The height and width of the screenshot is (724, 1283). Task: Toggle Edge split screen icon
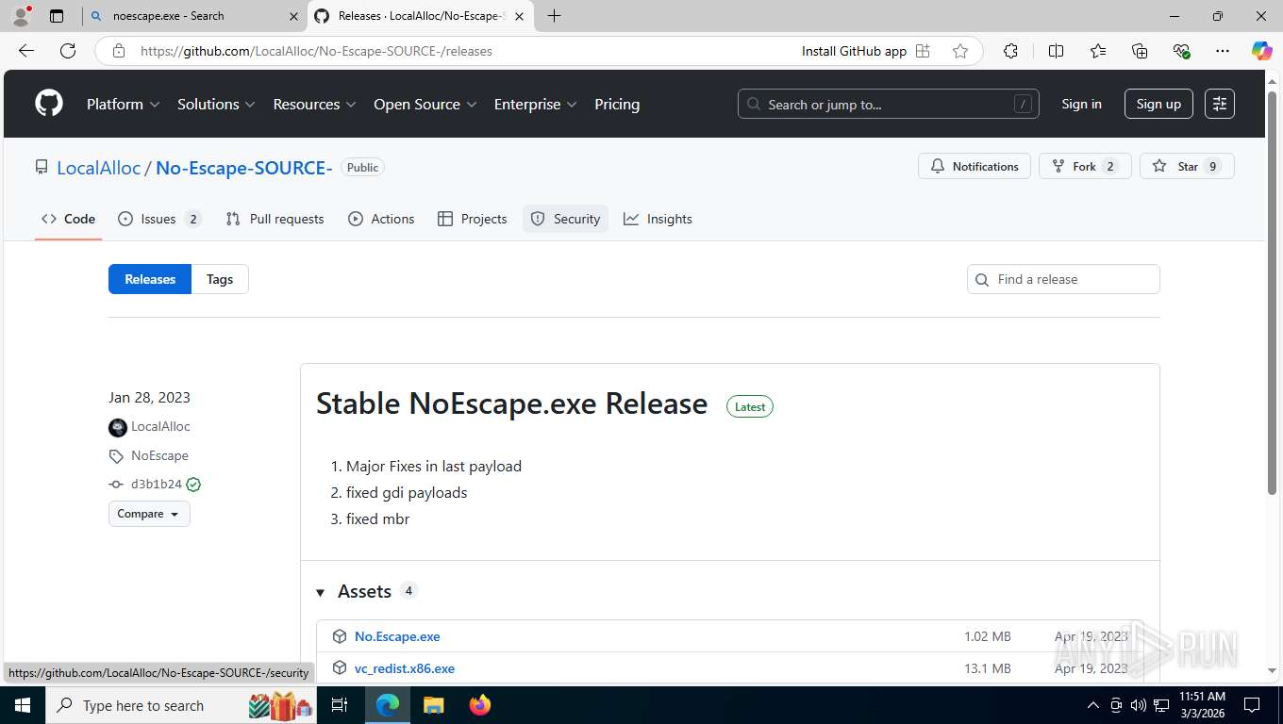click(x=1056, y=51)
